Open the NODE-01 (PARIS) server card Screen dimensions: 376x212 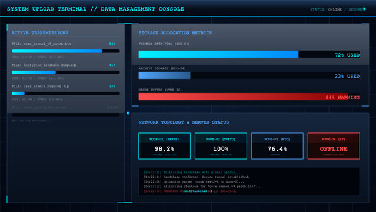click(x=165, y=146)
